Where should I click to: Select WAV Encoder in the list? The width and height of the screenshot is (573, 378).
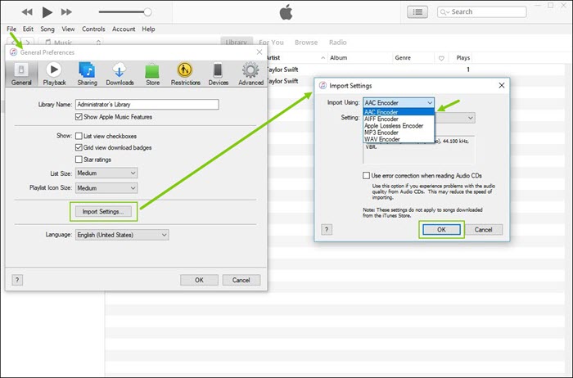(x=399, y=139)
